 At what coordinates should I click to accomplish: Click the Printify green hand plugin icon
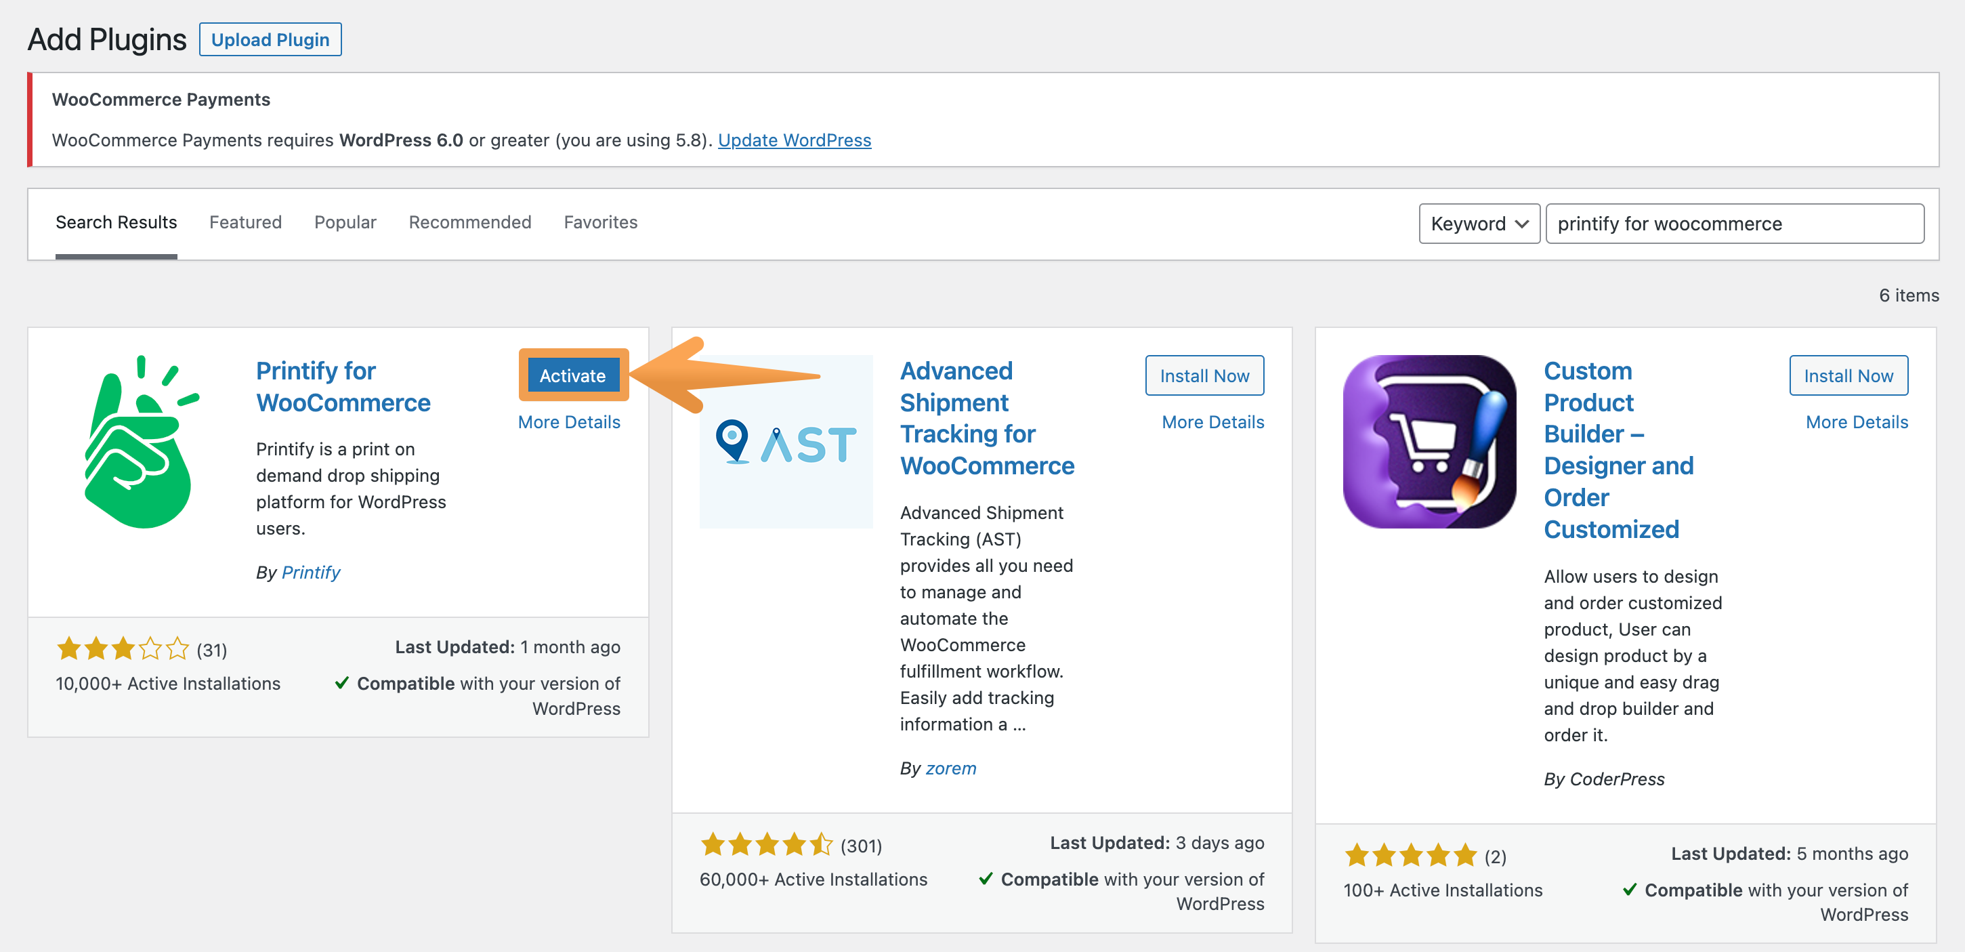(142, 442)
